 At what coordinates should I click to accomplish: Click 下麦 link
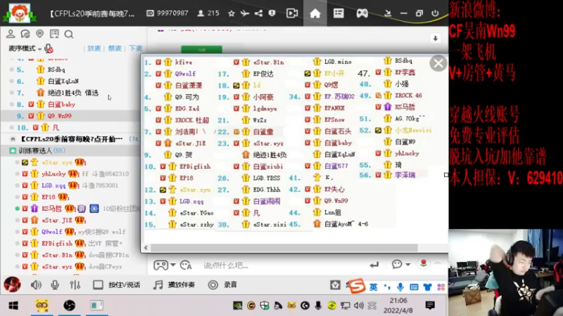[x=136, y=48]
